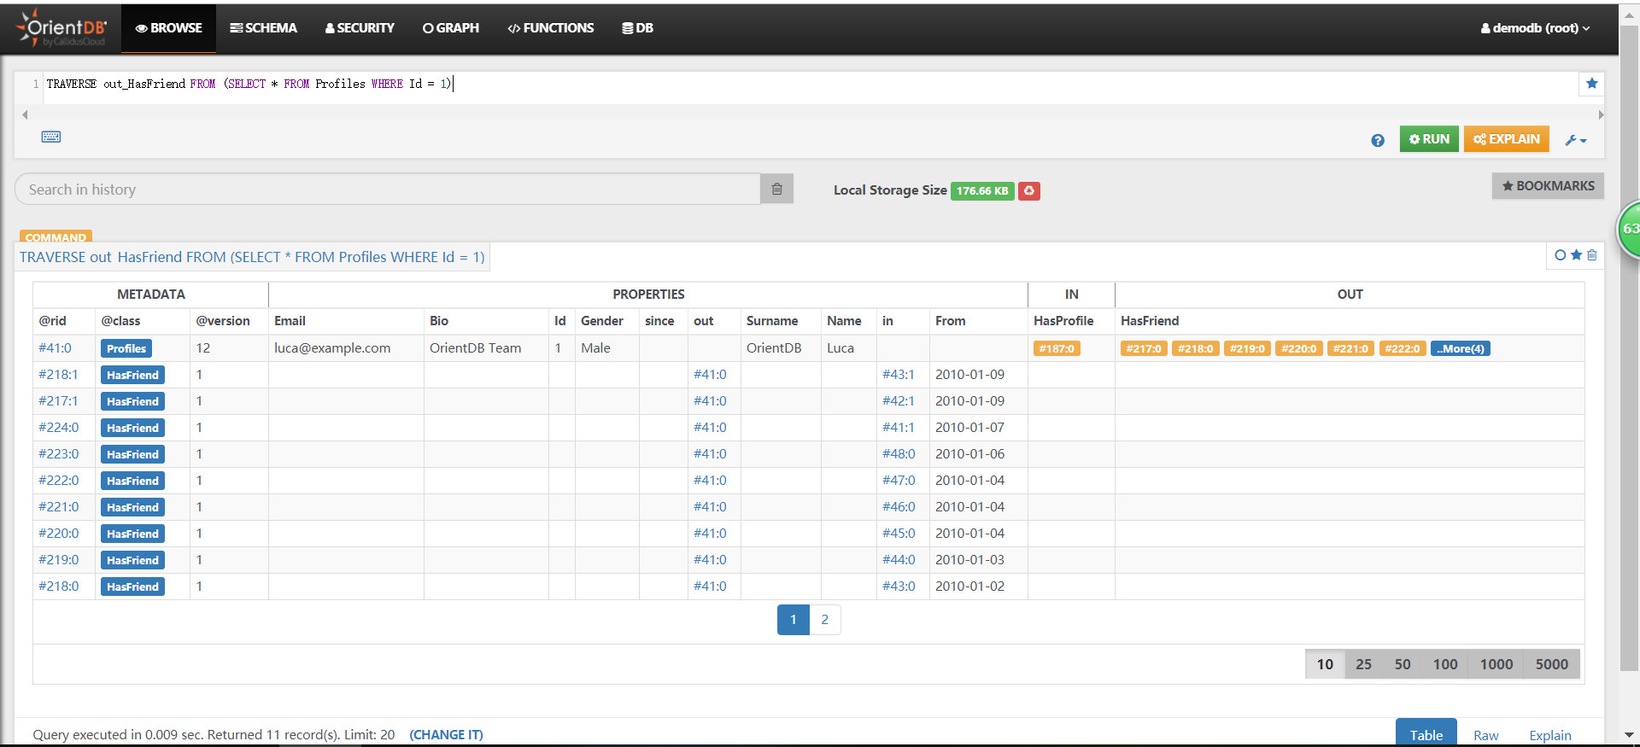Open HasFriend edge badge #219:0
Viewport: 1640px width, 747px height.
coord(1247,348)
